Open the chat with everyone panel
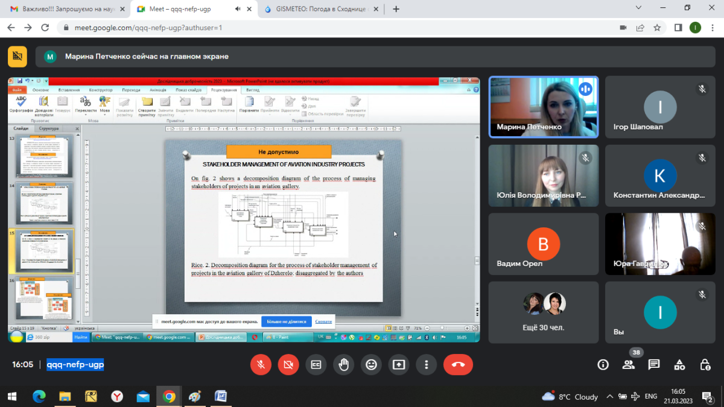Viewport: 724px width, 407px height. pos(653,364)
